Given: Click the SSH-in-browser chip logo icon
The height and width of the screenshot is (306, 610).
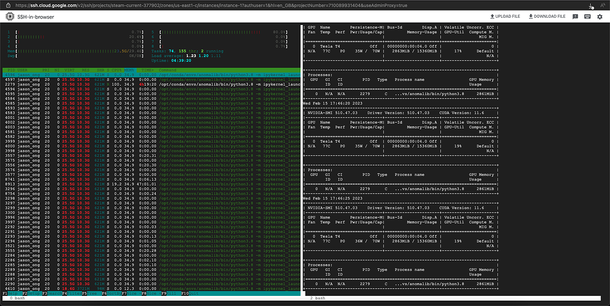Looking at the screenshot, I should tap(11, 17).
